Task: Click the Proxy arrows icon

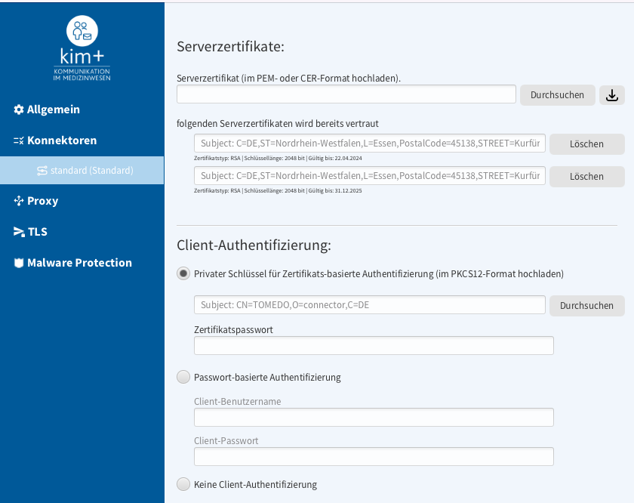Action: point(19,201)
